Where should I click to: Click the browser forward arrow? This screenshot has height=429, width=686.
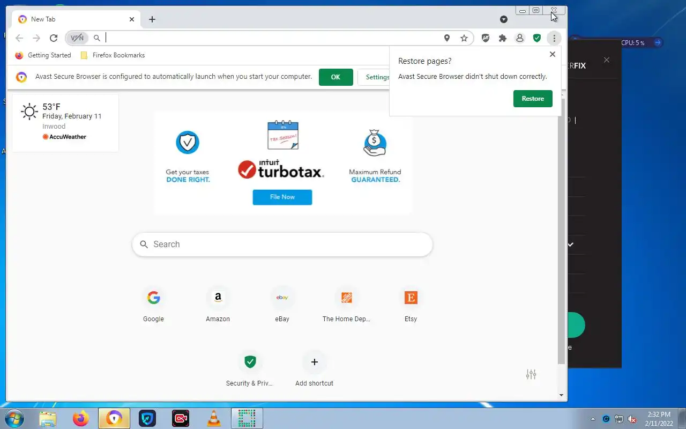(x=36, y=38)
